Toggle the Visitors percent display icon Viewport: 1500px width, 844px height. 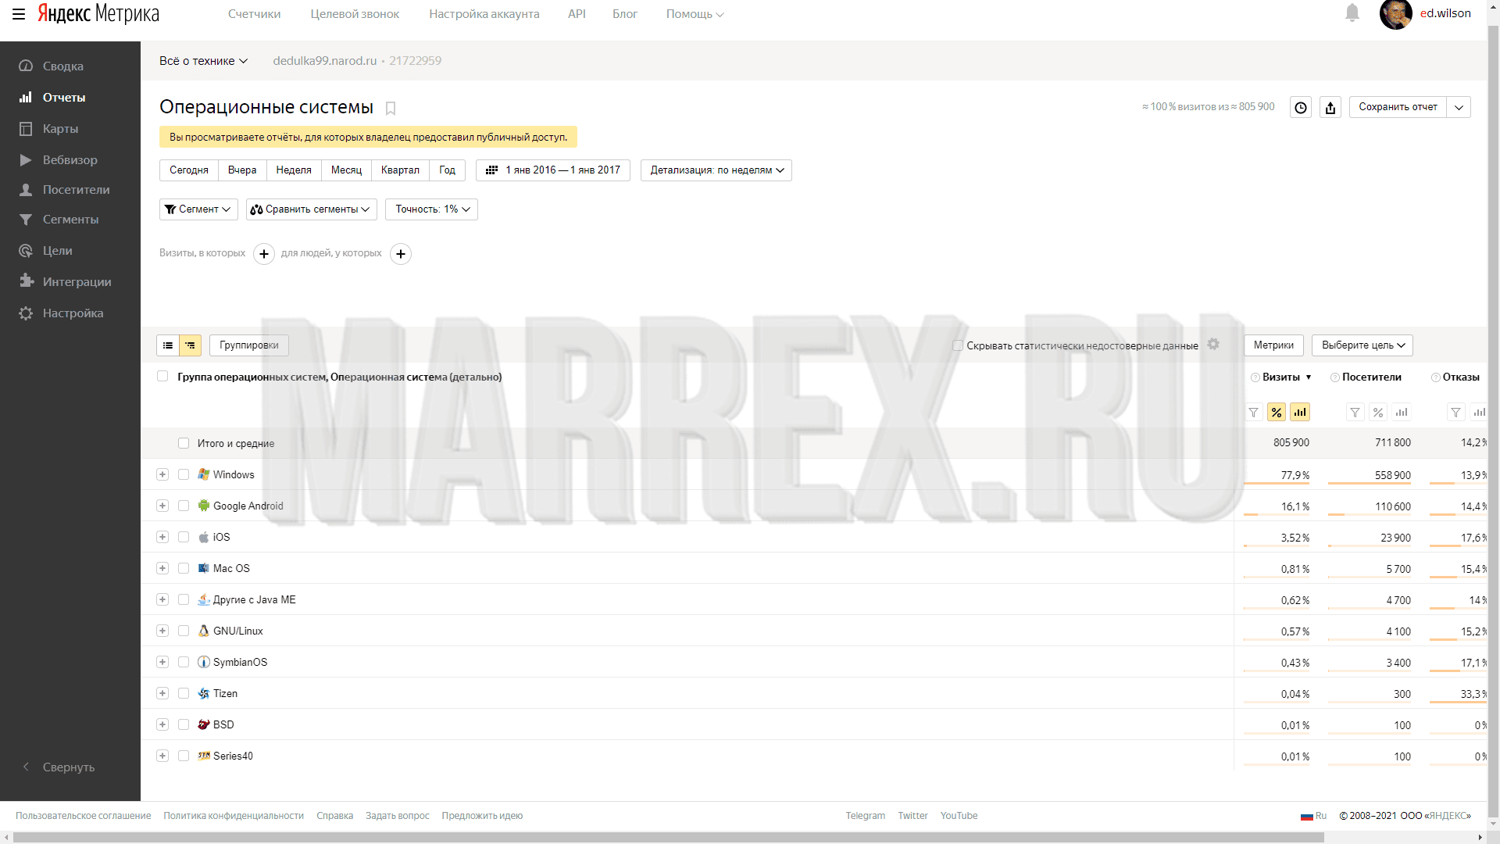pos(1378,413)
